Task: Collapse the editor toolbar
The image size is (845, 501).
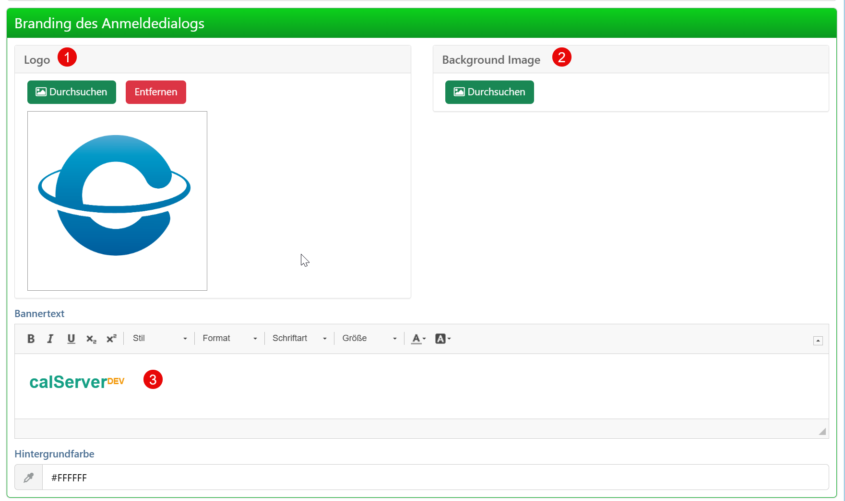Action: coord(818,341)
